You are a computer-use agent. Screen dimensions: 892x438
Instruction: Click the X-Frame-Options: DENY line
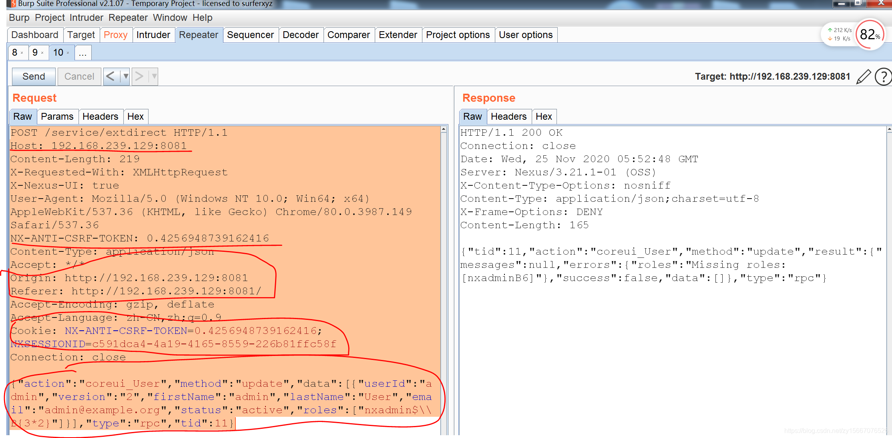(x=532, y=212)
